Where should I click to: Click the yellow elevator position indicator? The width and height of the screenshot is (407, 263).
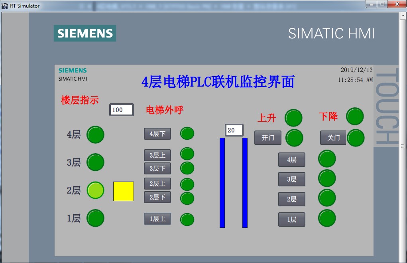123,192
